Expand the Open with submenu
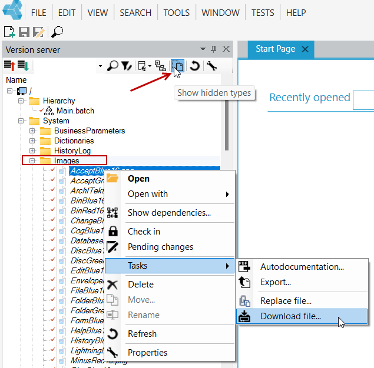This screenshot has height=368, width=374. (x=170, y=194)
